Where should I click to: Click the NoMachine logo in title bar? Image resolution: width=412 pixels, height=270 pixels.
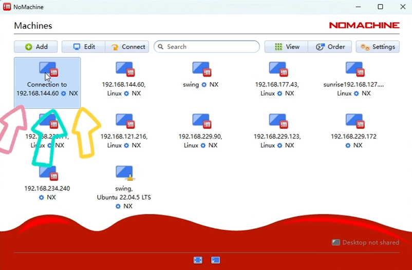pos(7,7)
